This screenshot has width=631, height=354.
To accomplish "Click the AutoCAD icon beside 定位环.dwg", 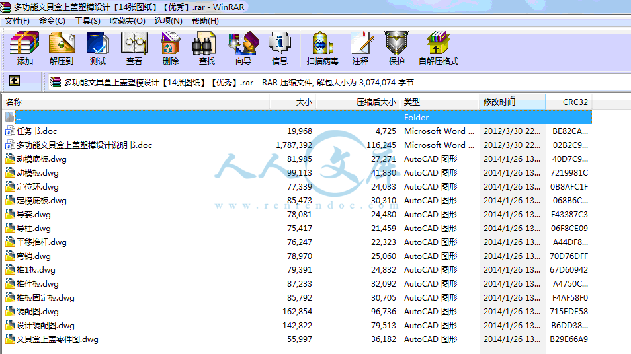I will click(10, 186).
